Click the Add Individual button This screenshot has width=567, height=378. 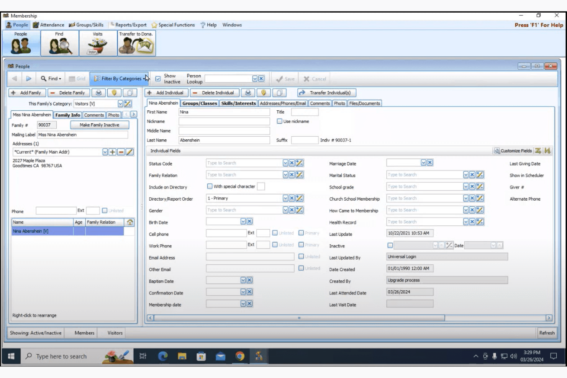point(166,93)
